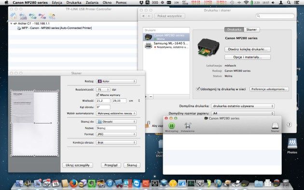Image resolution: width=304 pixels, height=190 pixels.
Task: Open Format JPEG dropdown
Action: pos(116,134)
